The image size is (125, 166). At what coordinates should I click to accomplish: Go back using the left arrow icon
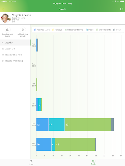tap(3, 9)
